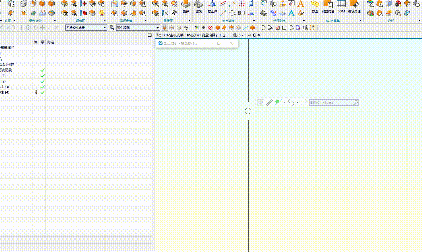
Task: Click the blue curve icon in selection bar
Action: [246, 28]
